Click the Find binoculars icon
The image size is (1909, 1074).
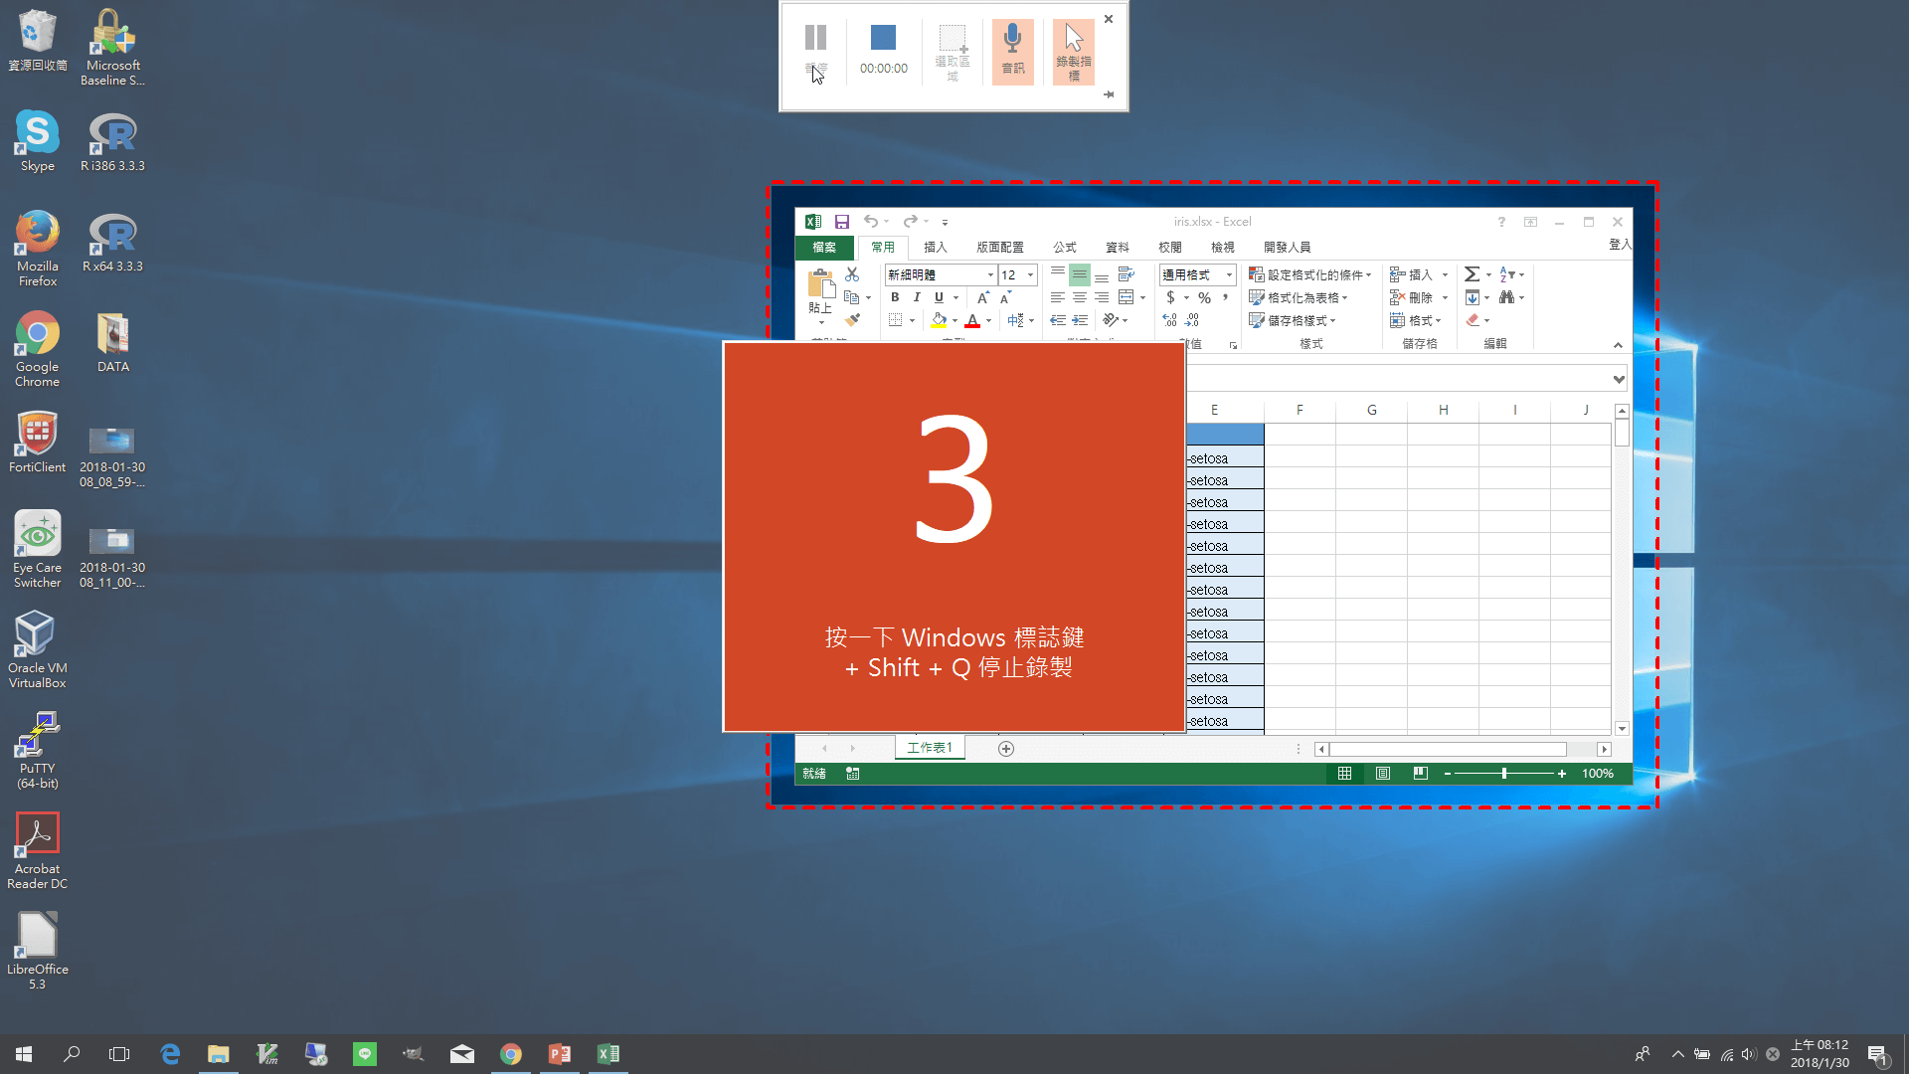pos(1507,297)
